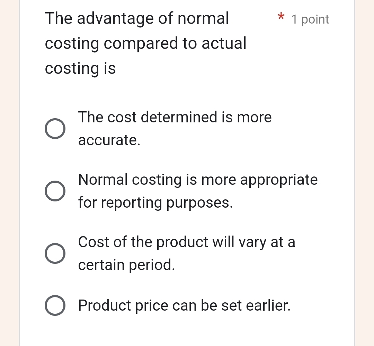The height and width of the screenshot is (346, 374).
Task: Click the 'The cost determined is more' answer text
Action: click(175, 117)
